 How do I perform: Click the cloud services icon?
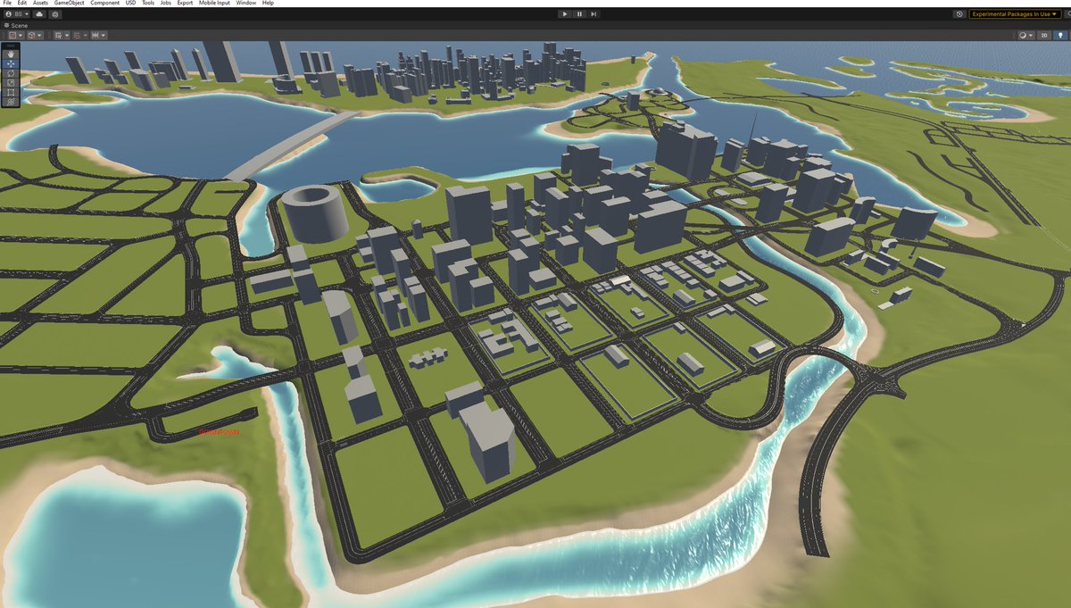(x=40, y=14)
